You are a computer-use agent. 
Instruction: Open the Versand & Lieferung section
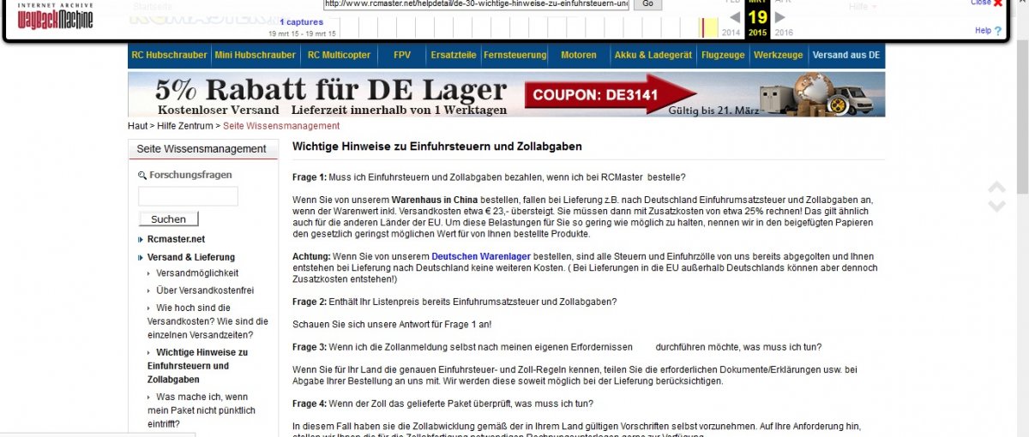(190, 257)
